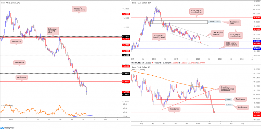Click the 1.0990 resistance price box
Viewport: 261px width, 129px height.
[x=228, y=100]
